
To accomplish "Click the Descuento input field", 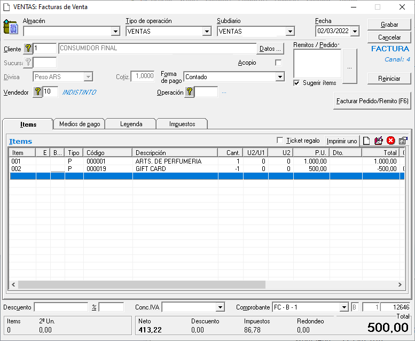I will pyautogui.click(x=61, y=307).
